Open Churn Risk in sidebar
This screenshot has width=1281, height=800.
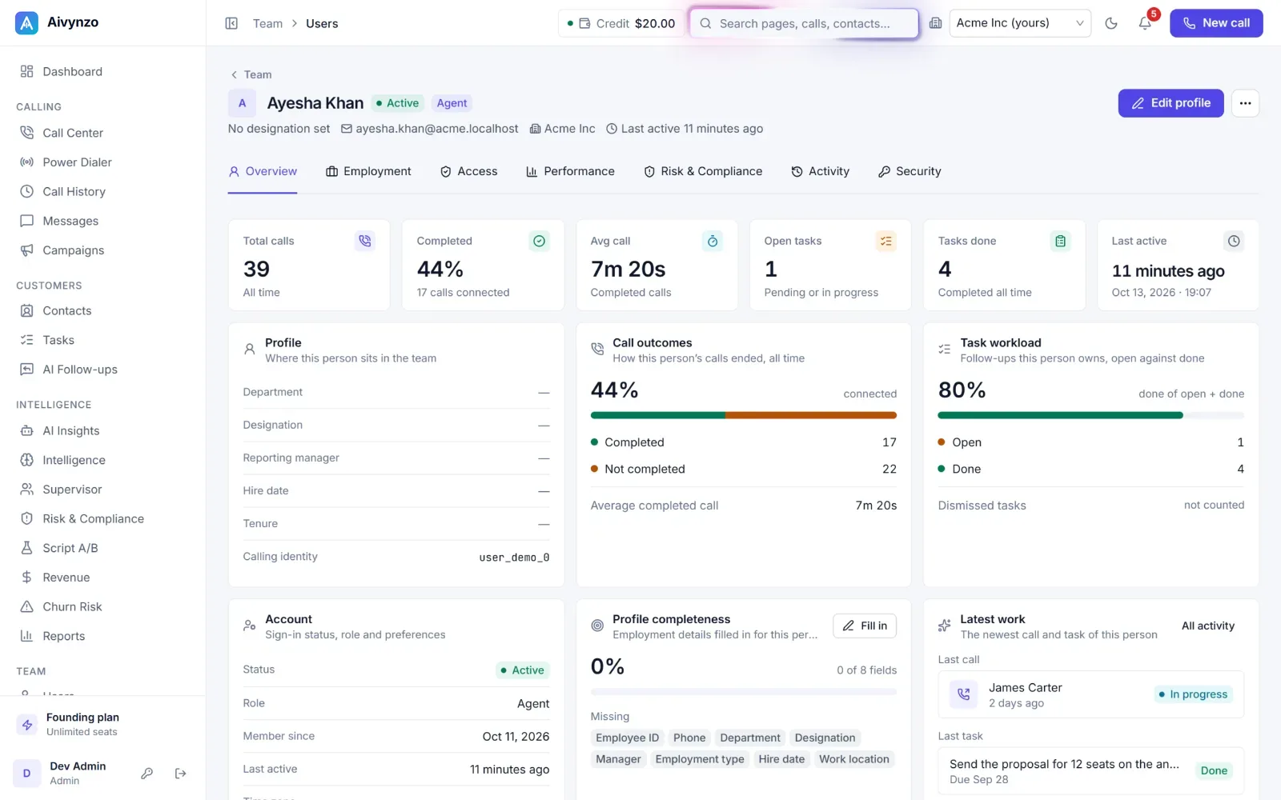click(x=102, y=606)
